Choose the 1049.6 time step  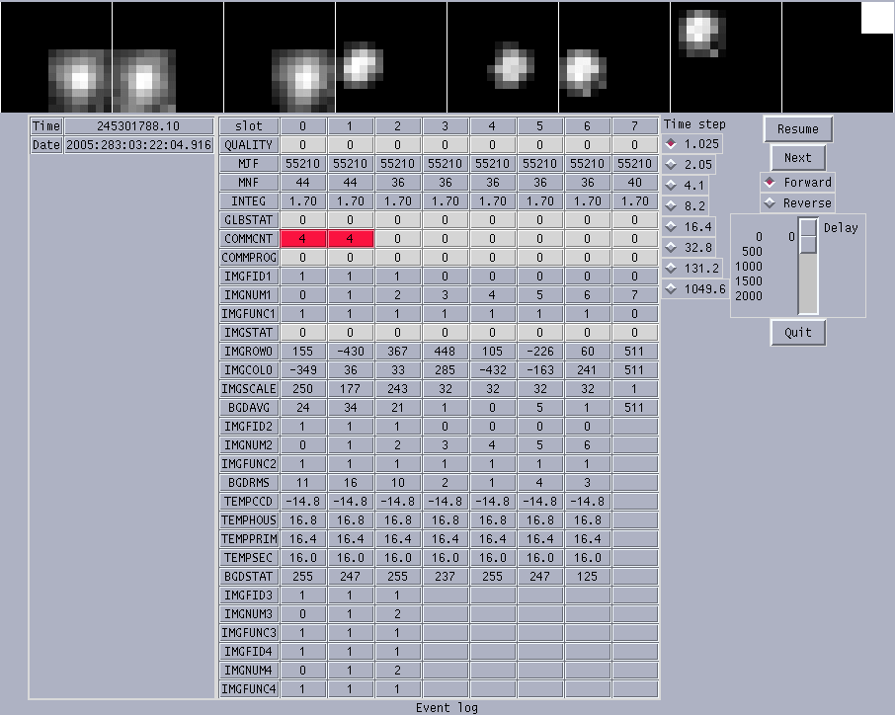tap(695, 289)
